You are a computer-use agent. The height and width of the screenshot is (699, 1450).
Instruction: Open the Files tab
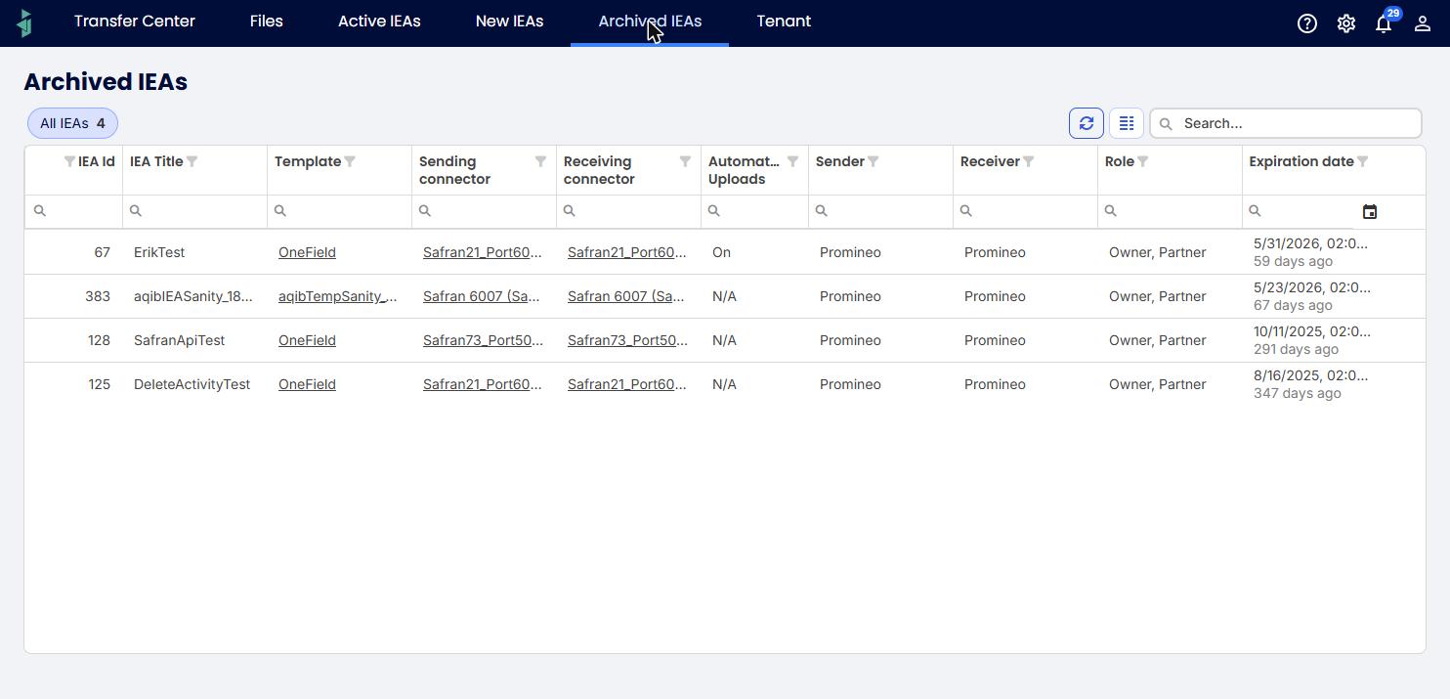pyautogui.click(x=267, y=22)
